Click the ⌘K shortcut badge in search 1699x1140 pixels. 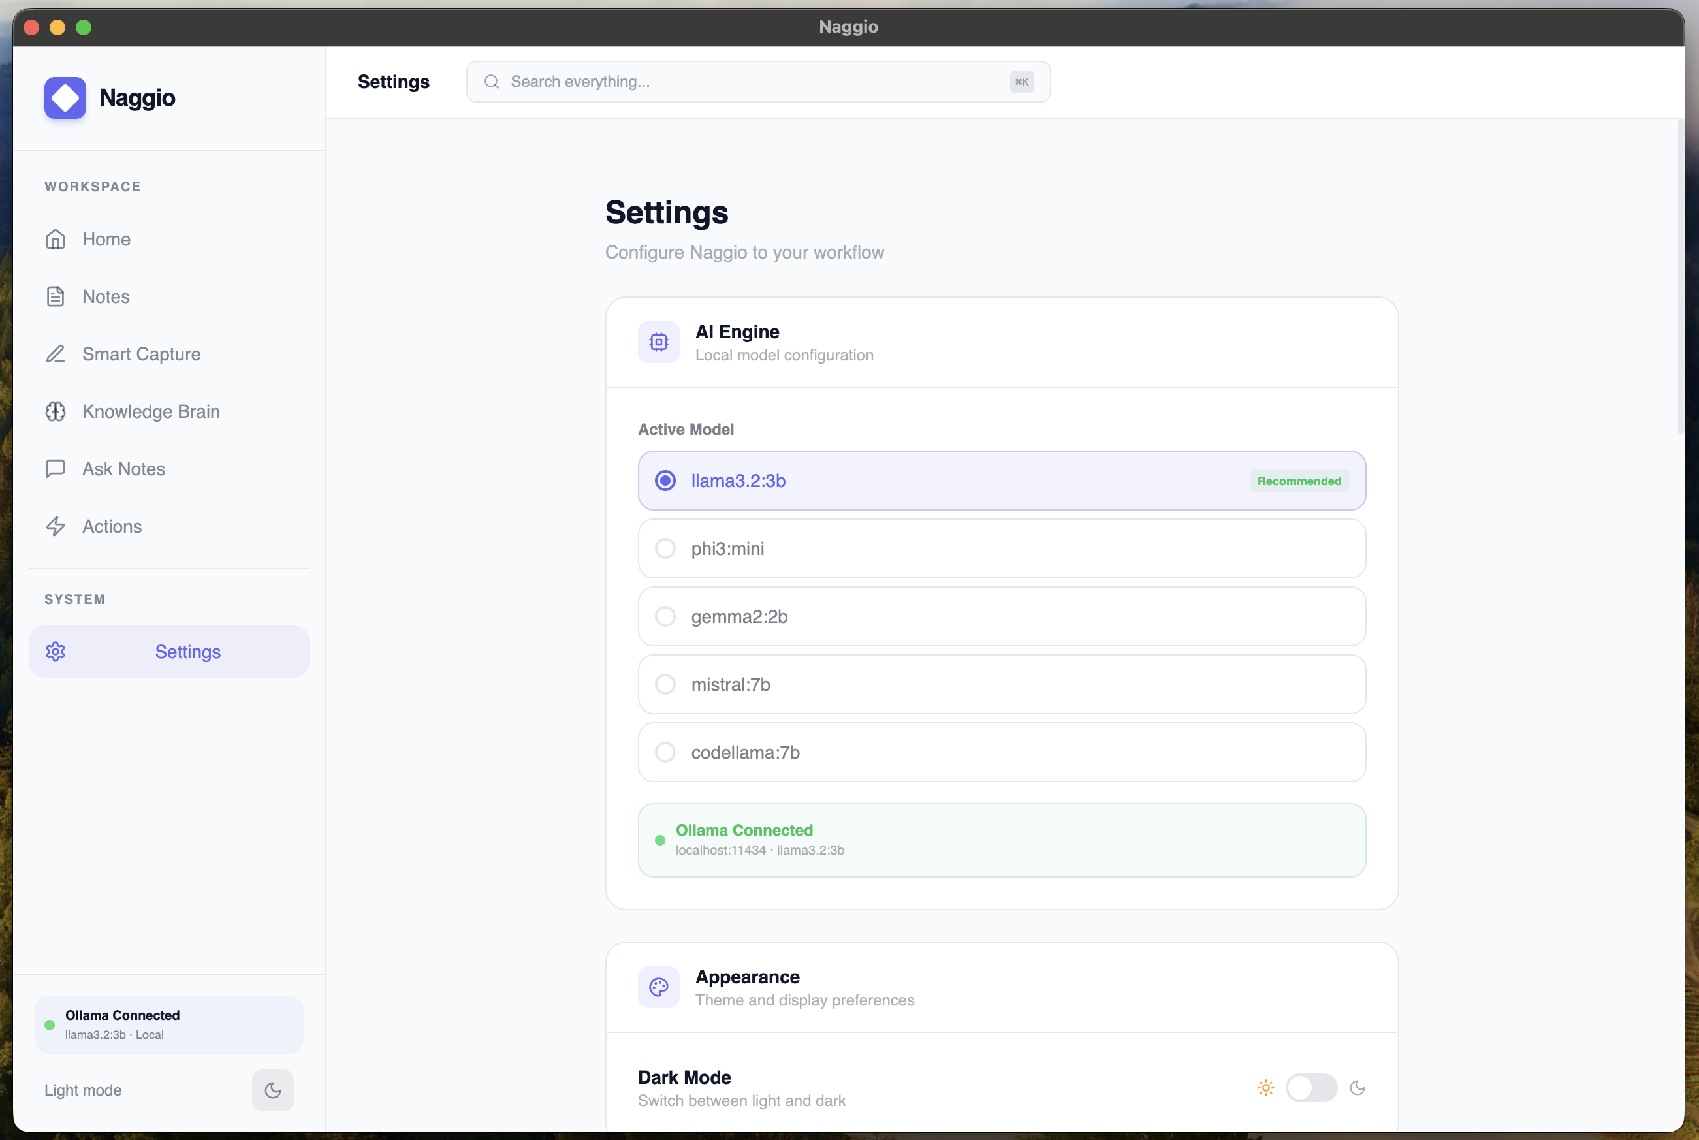click(1021, 82)
